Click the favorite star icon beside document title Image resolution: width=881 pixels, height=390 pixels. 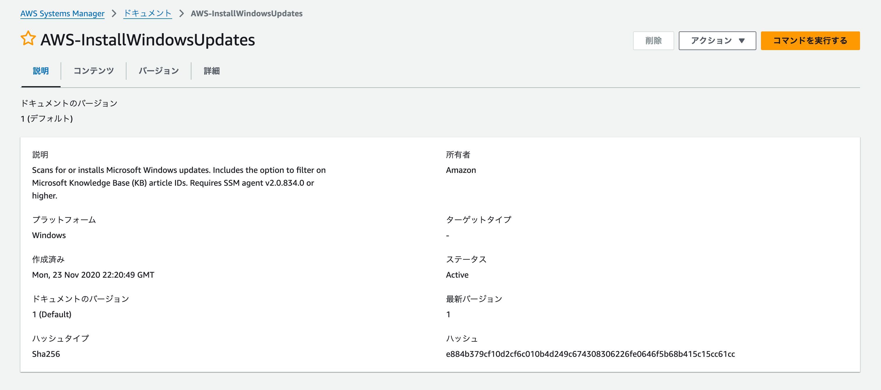tap(28, 38)
